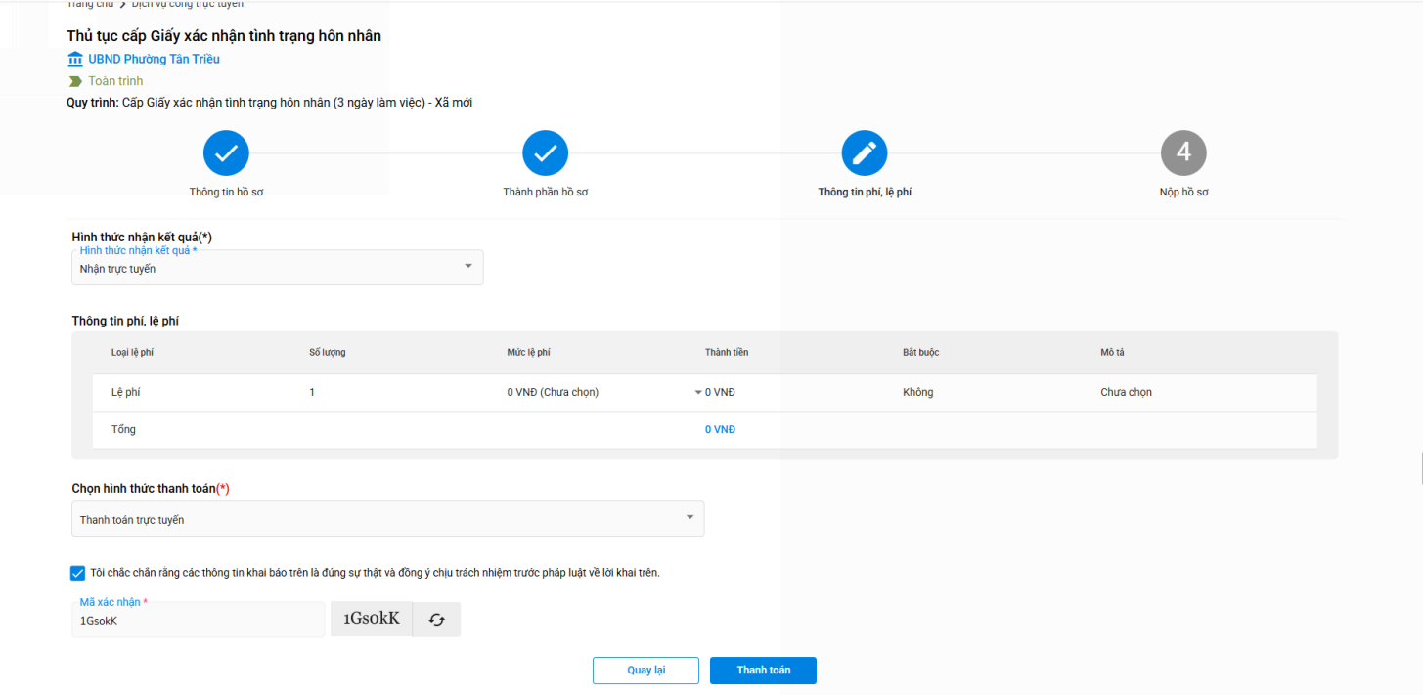Click the checkmark icon for Thông tin hồ sơ step
Image resolution: width=1423 pixels, height=695 pixels.
point(226,153)
